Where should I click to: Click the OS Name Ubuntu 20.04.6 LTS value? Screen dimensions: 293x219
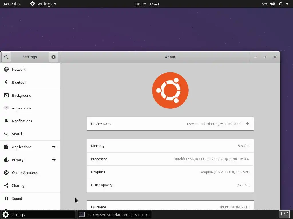[234, 207]
